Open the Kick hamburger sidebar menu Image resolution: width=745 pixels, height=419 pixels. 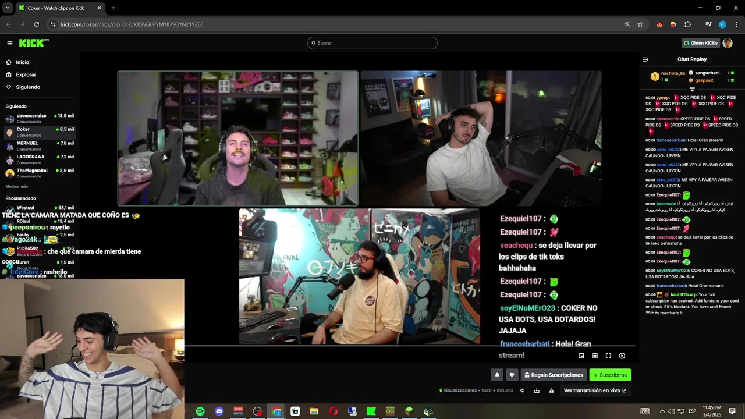coord(10,43)
